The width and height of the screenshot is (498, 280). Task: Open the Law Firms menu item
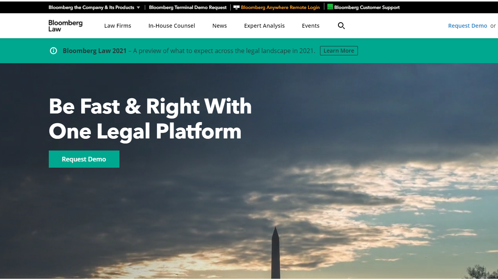pos(117,26)
